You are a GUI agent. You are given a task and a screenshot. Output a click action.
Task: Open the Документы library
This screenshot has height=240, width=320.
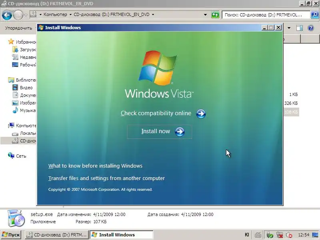[x=28, y=95]
